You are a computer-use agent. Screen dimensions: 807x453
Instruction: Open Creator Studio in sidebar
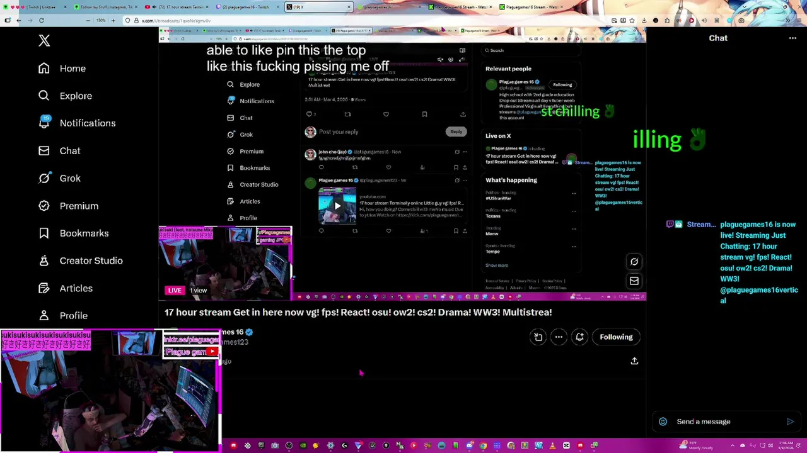pyautogui.click(x=80, y=260)
